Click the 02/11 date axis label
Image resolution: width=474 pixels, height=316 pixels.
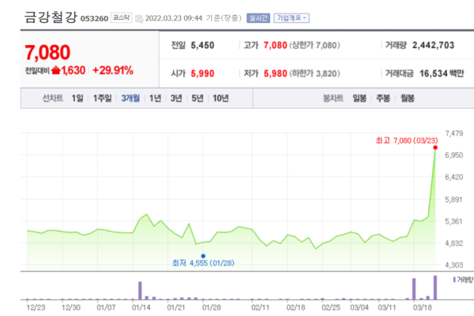260,307
